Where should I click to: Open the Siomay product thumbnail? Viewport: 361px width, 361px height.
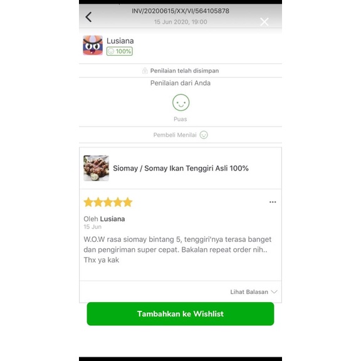tap(97, 168)
